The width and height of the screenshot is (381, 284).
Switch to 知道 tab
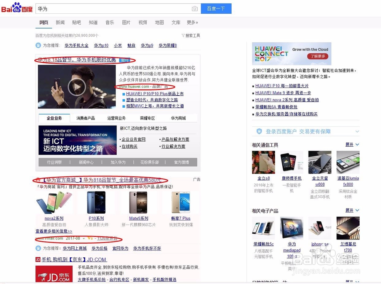tap(93, 22)
